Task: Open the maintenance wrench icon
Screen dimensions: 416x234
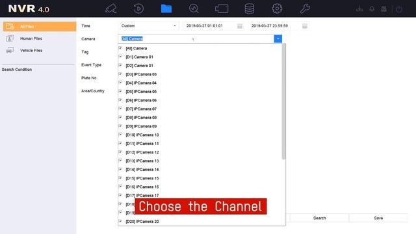Action: (305, 8)
